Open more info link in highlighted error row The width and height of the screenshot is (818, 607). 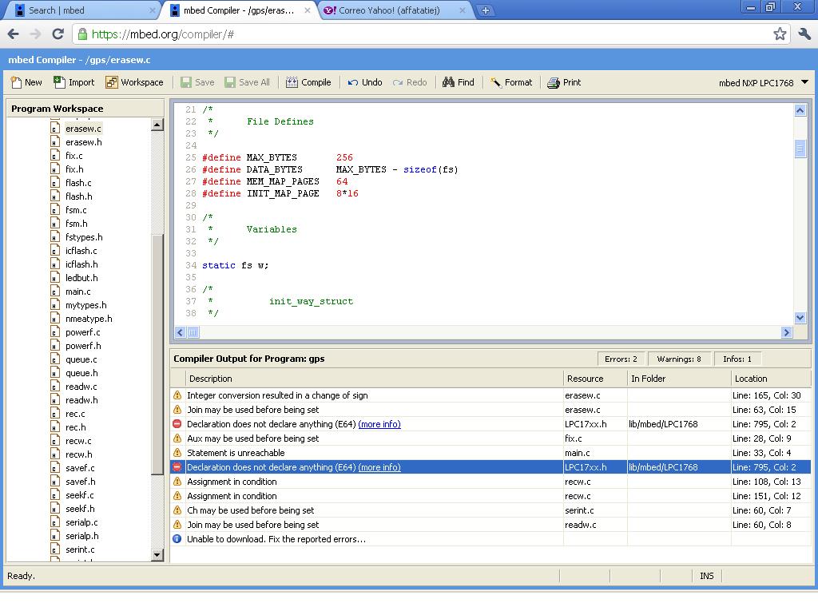[379, 467]
